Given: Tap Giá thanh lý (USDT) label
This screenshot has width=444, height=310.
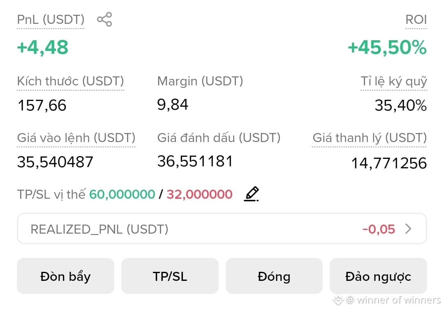Looking at the screenshot, I should [x=369, y=138].
